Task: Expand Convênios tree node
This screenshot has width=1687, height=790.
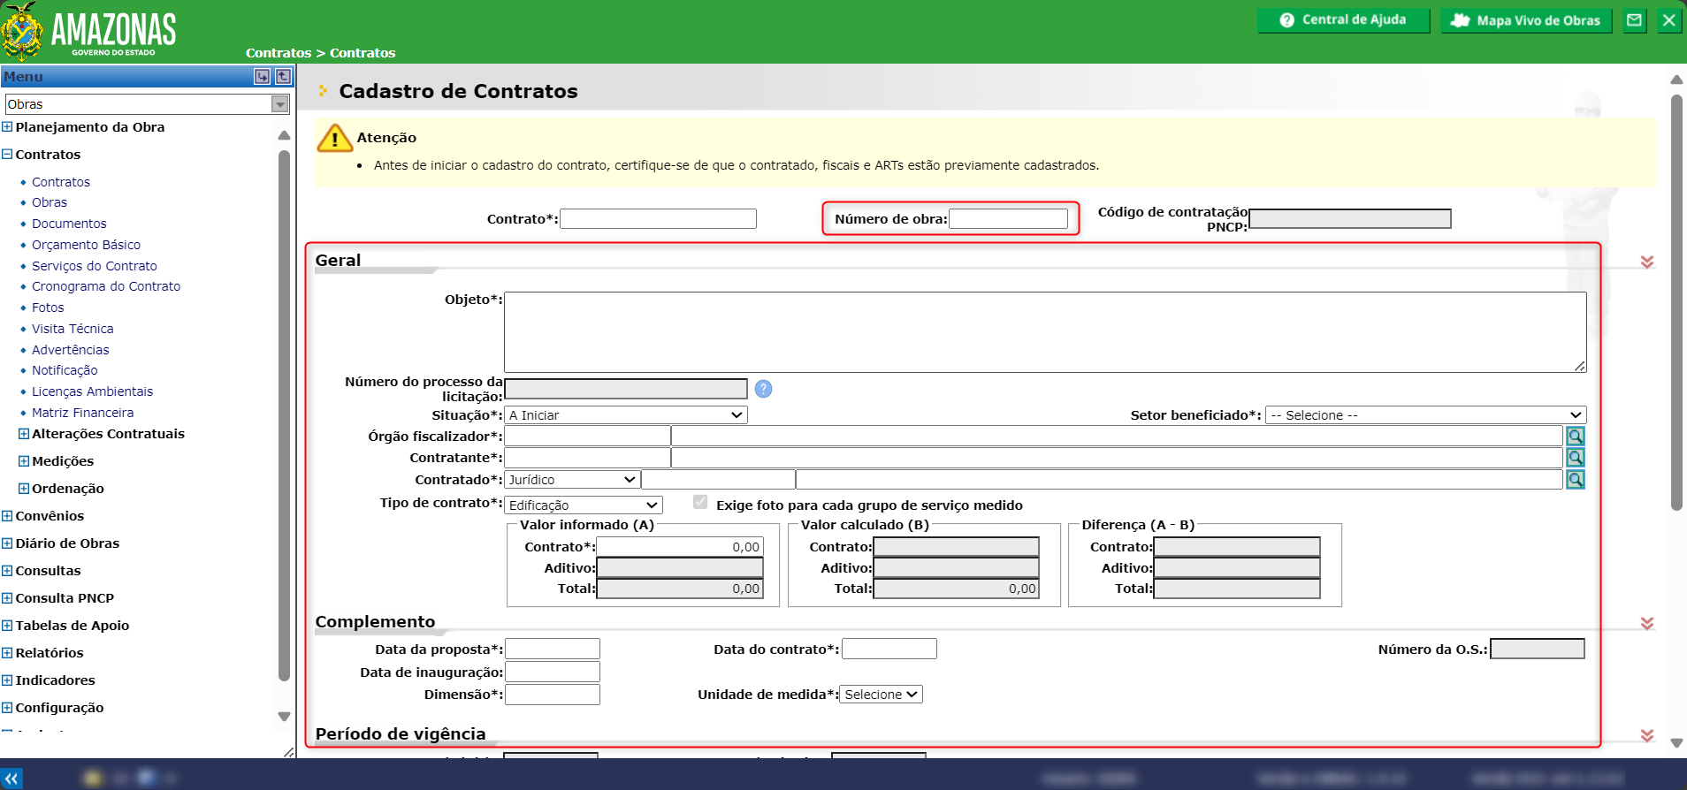Action: click(7, 516)
